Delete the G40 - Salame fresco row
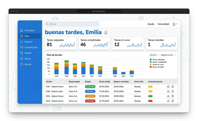The height and width of the screenshot is (121, 198). [x=173, y=87]
